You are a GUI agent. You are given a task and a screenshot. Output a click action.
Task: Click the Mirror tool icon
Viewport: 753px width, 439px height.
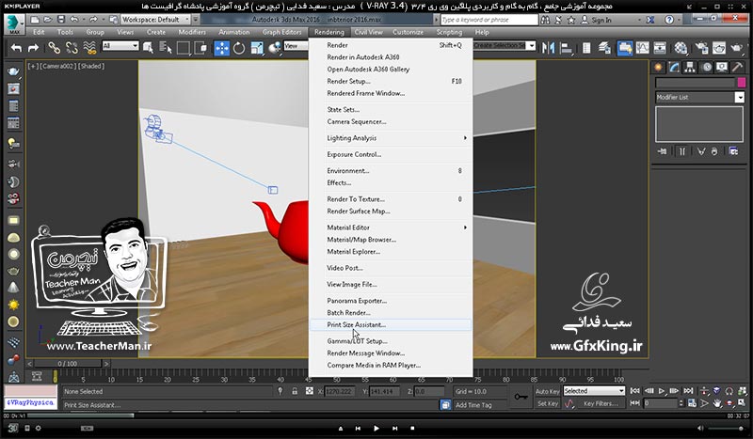(x=548, y=48)
